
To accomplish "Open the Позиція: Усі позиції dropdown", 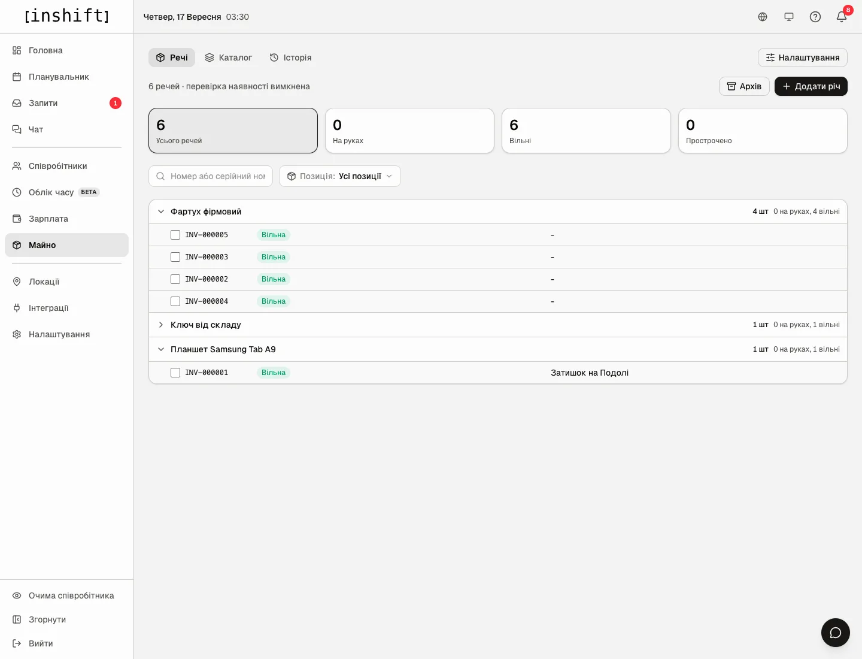I will (340, 176).
